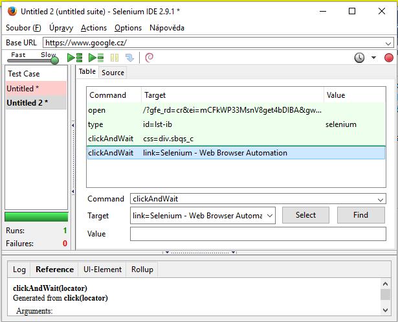Play current test case
The height and width of the screenshot is (322, 398).
point(96,58)
